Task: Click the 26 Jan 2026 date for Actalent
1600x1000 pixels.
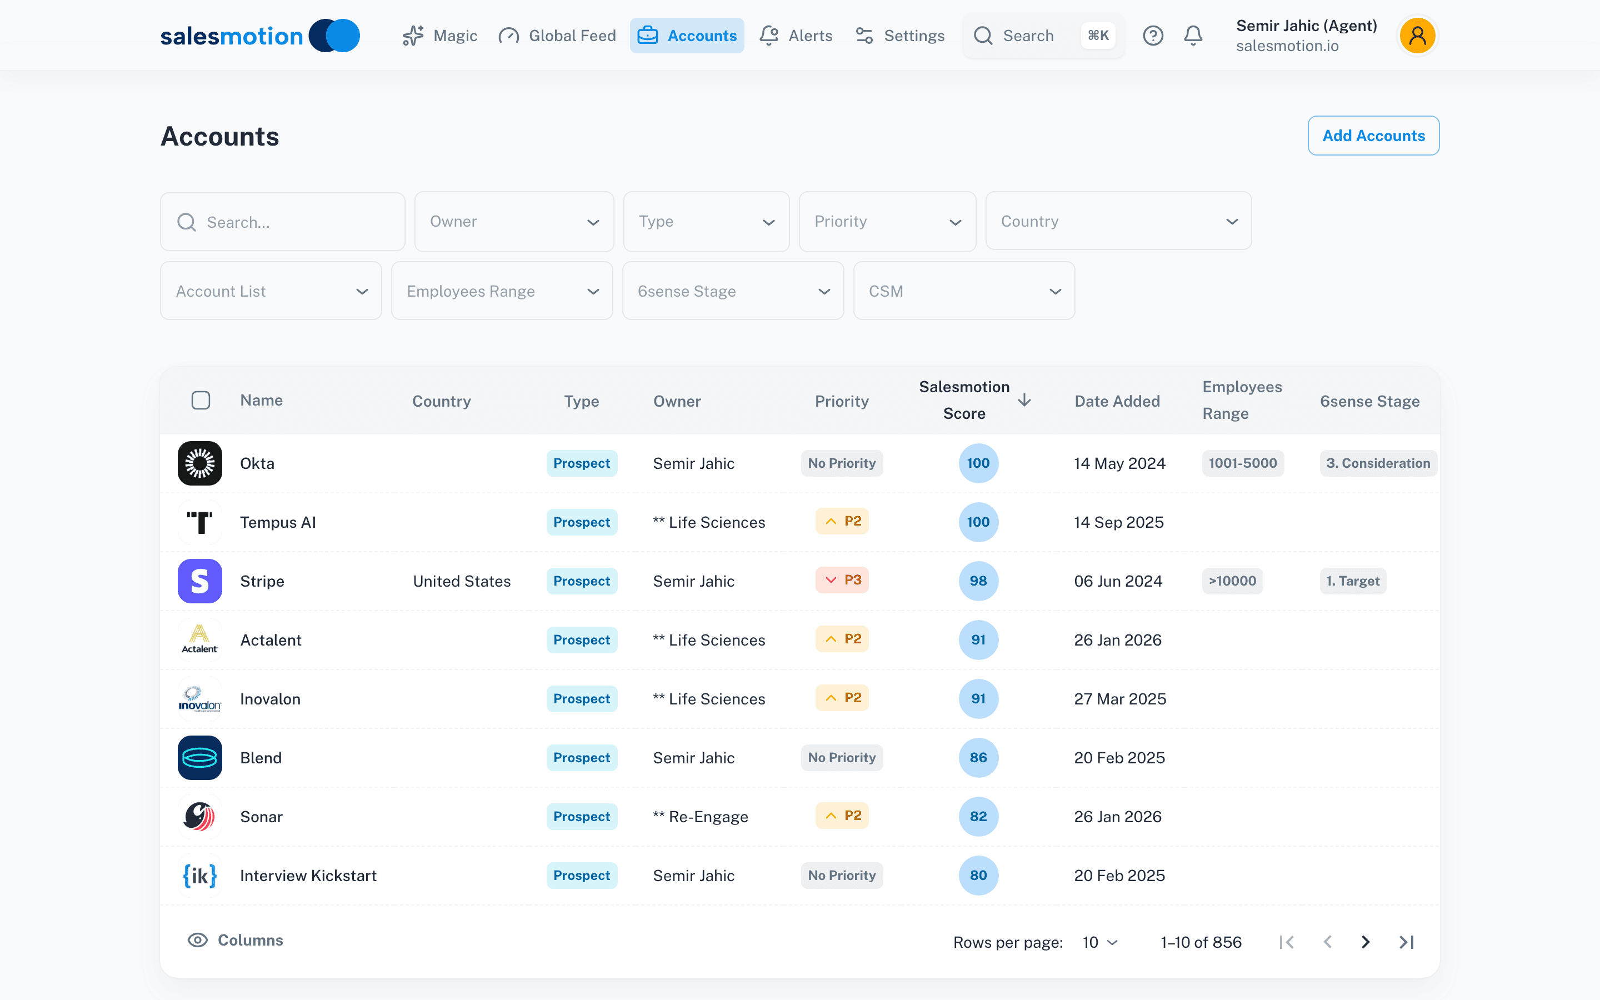Action: (1117, 639)
